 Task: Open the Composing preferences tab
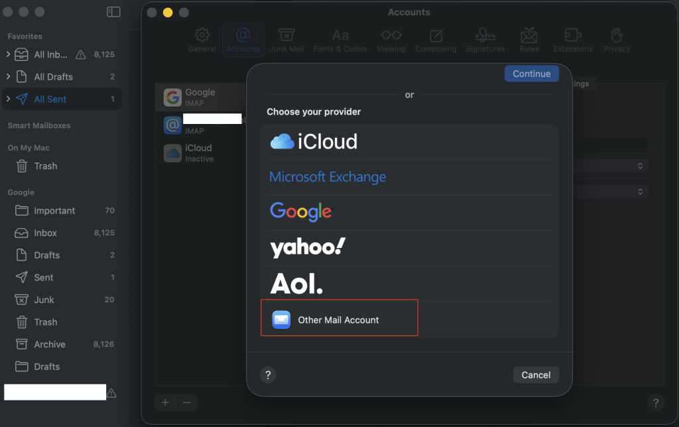tap(436, 40)
